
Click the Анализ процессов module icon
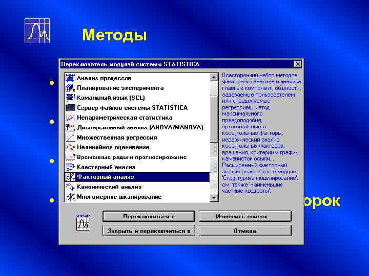(x=70, y=78)
